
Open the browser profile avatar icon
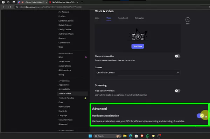tap(3, 2)
